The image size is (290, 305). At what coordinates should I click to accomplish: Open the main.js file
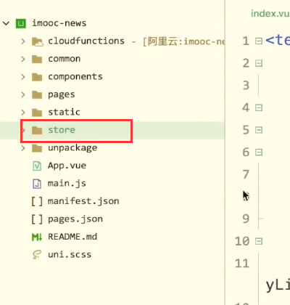[x=67, y=184]
